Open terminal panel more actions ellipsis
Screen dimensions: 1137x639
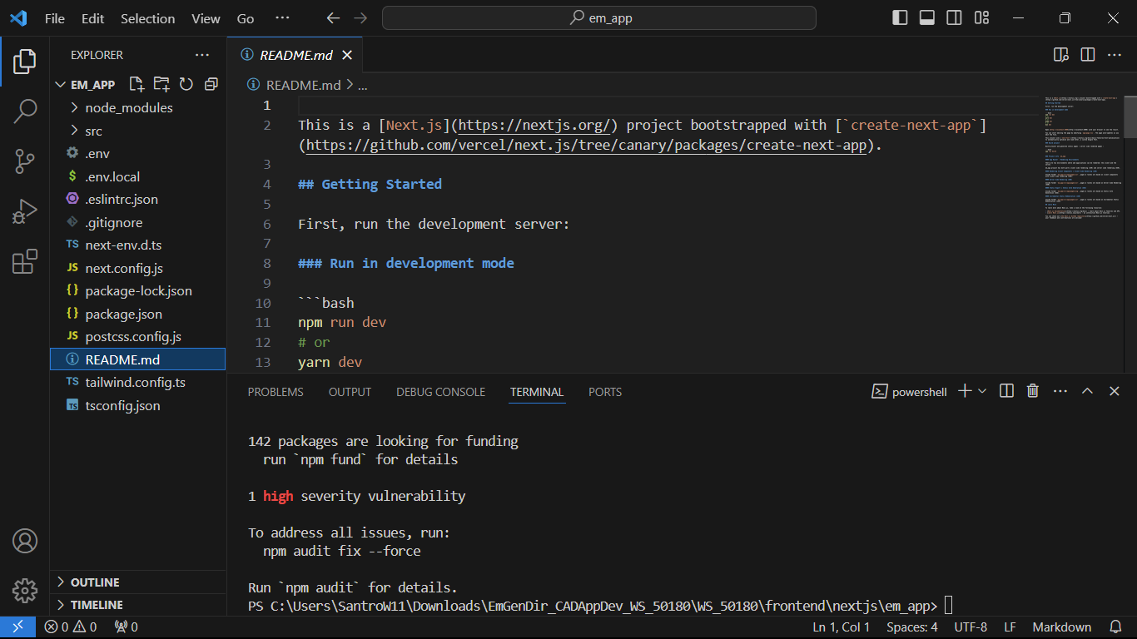[x=1060, y=391]
